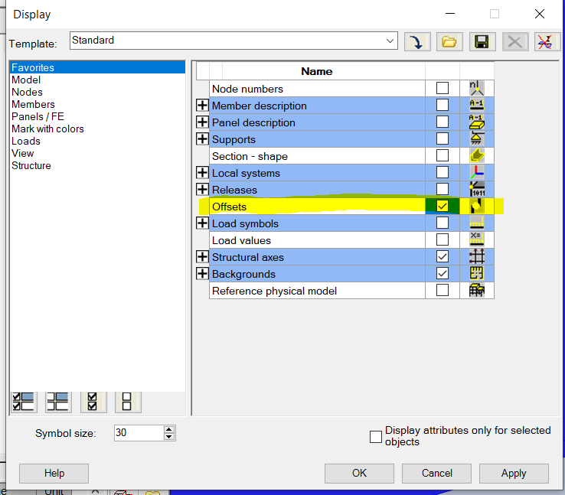Click the check all boxes icon
The height and width of the screenshot is (495, 565).
tap(93, 402)
